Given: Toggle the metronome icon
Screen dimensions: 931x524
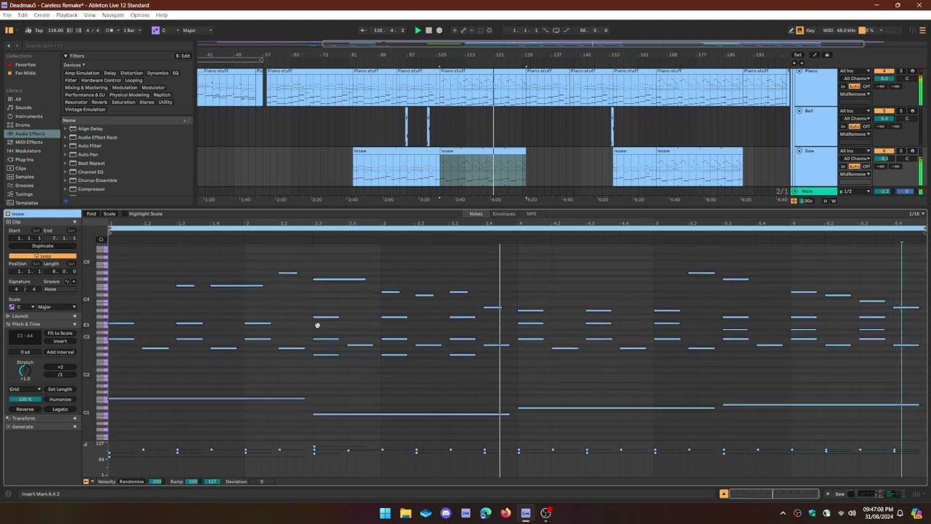Looking at the screenshot, I should coord(110,31).
